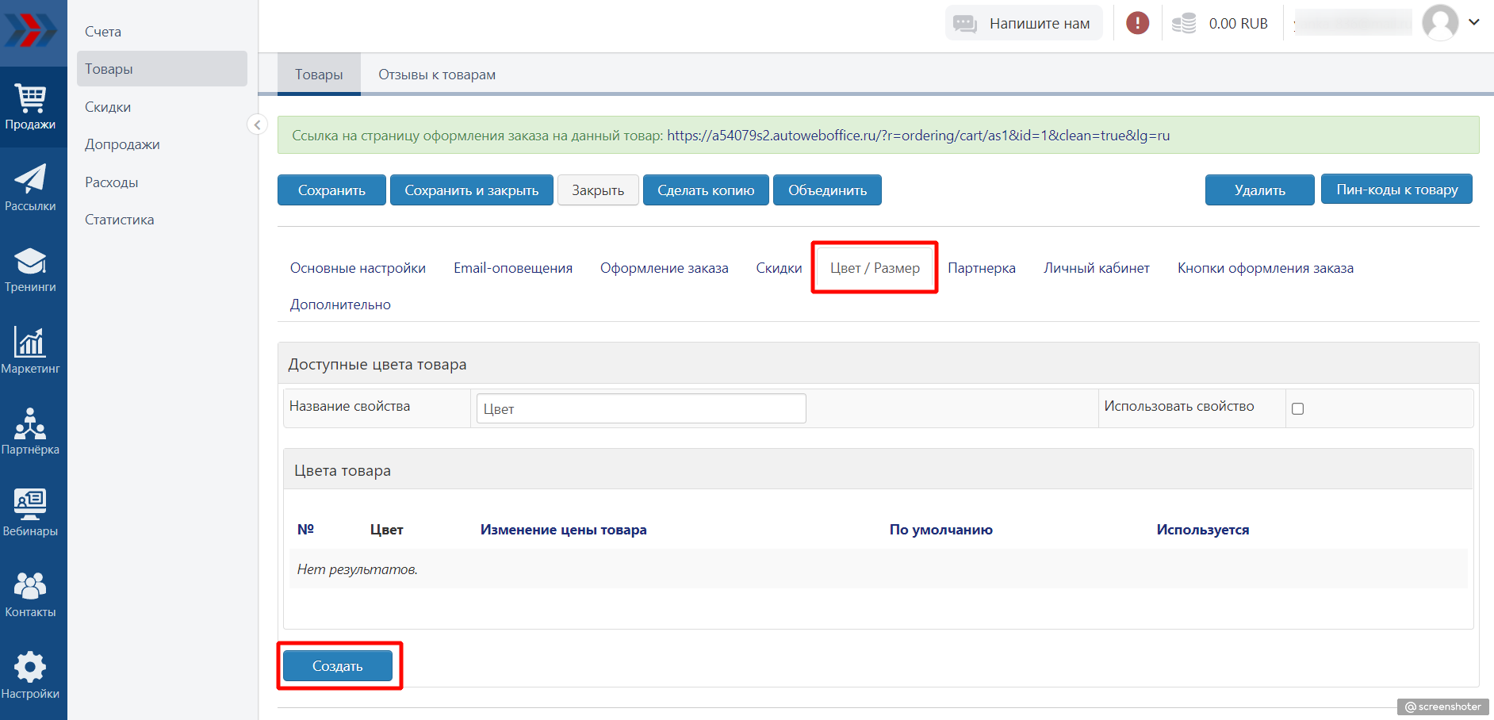Collapse the sidebar submenu with arrow
The width and height of the screenshot is (1494, 720).
tap(257, 124)
